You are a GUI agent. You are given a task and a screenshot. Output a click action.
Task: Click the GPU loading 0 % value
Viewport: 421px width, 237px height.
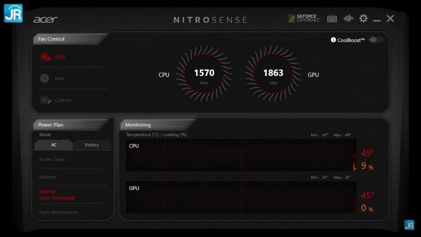point(367,208)
